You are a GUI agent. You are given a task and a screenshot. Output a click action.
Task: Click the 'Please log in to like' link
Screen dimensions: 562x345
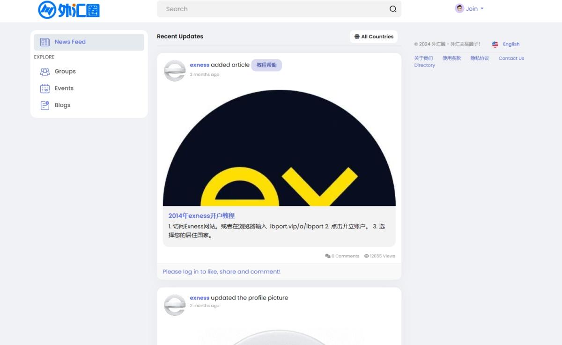222,272
